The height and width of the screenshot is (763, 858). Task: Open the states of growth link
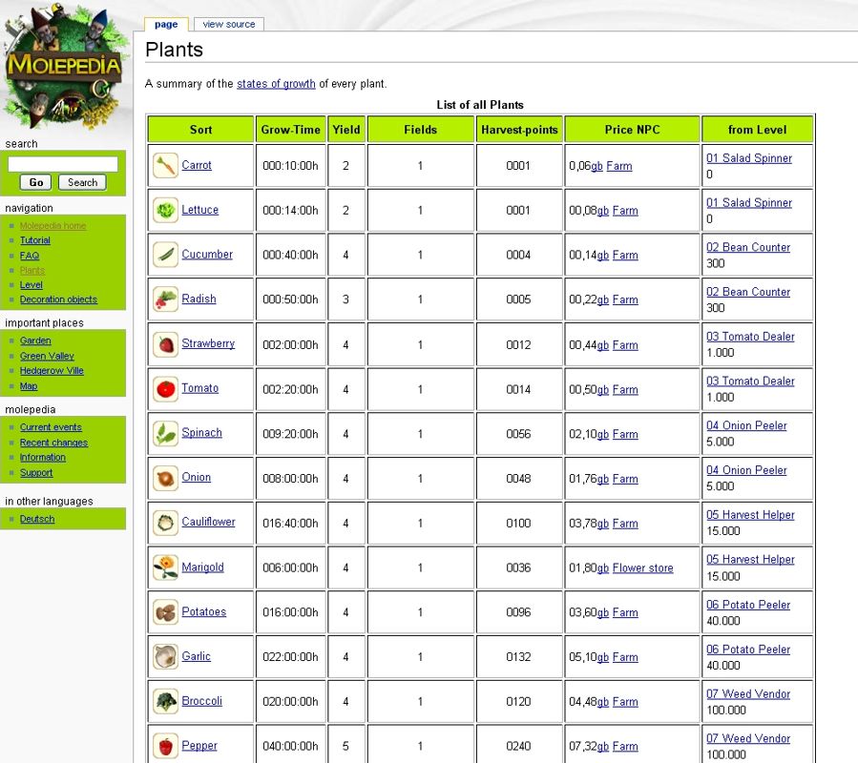(x=276, y=84)
